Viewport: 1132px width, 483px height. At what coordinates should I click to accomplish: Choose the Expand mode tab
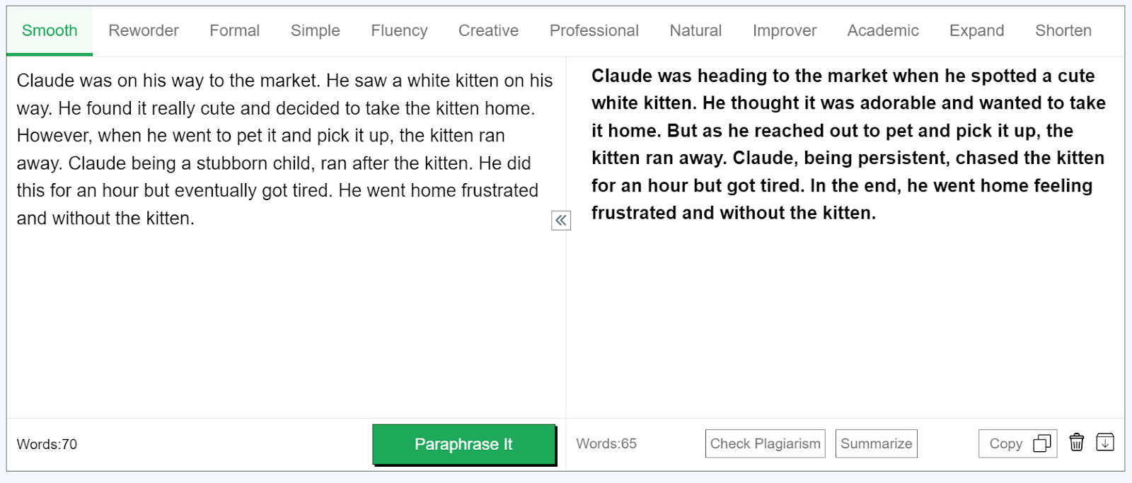(x=976, y=30)
